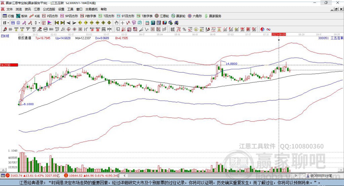The image size is (344, 186).
Task: Open the 窗口 menu
Action: click(x=79, y=9)
